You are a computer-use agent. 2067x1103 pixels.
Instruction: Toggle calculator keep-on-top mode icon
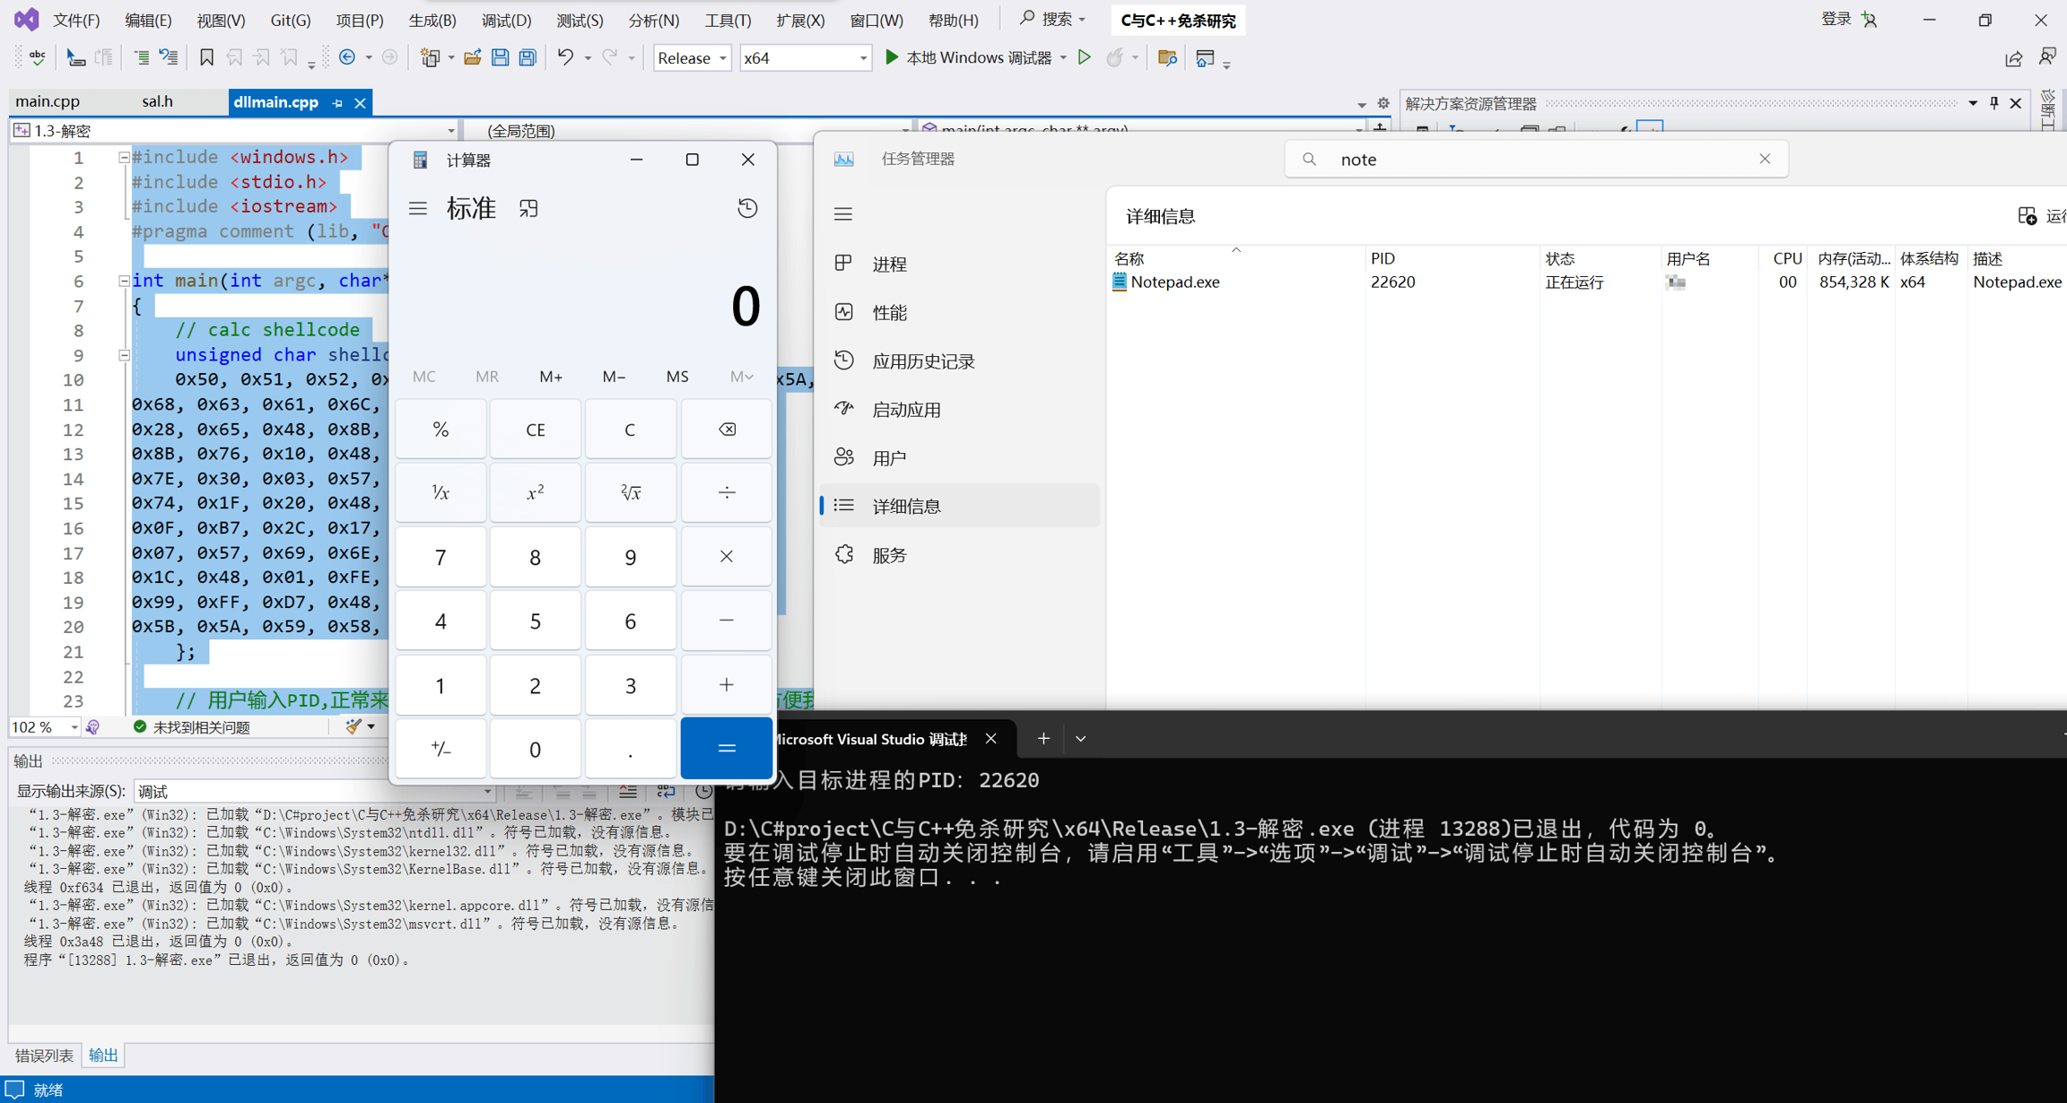[x=528, y=208]
